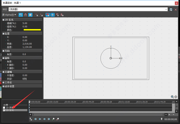Click the red Delete Preset X icon
The height and width of the screenshot is (124, 180).
pyautogui.click(x=176, y=10)
